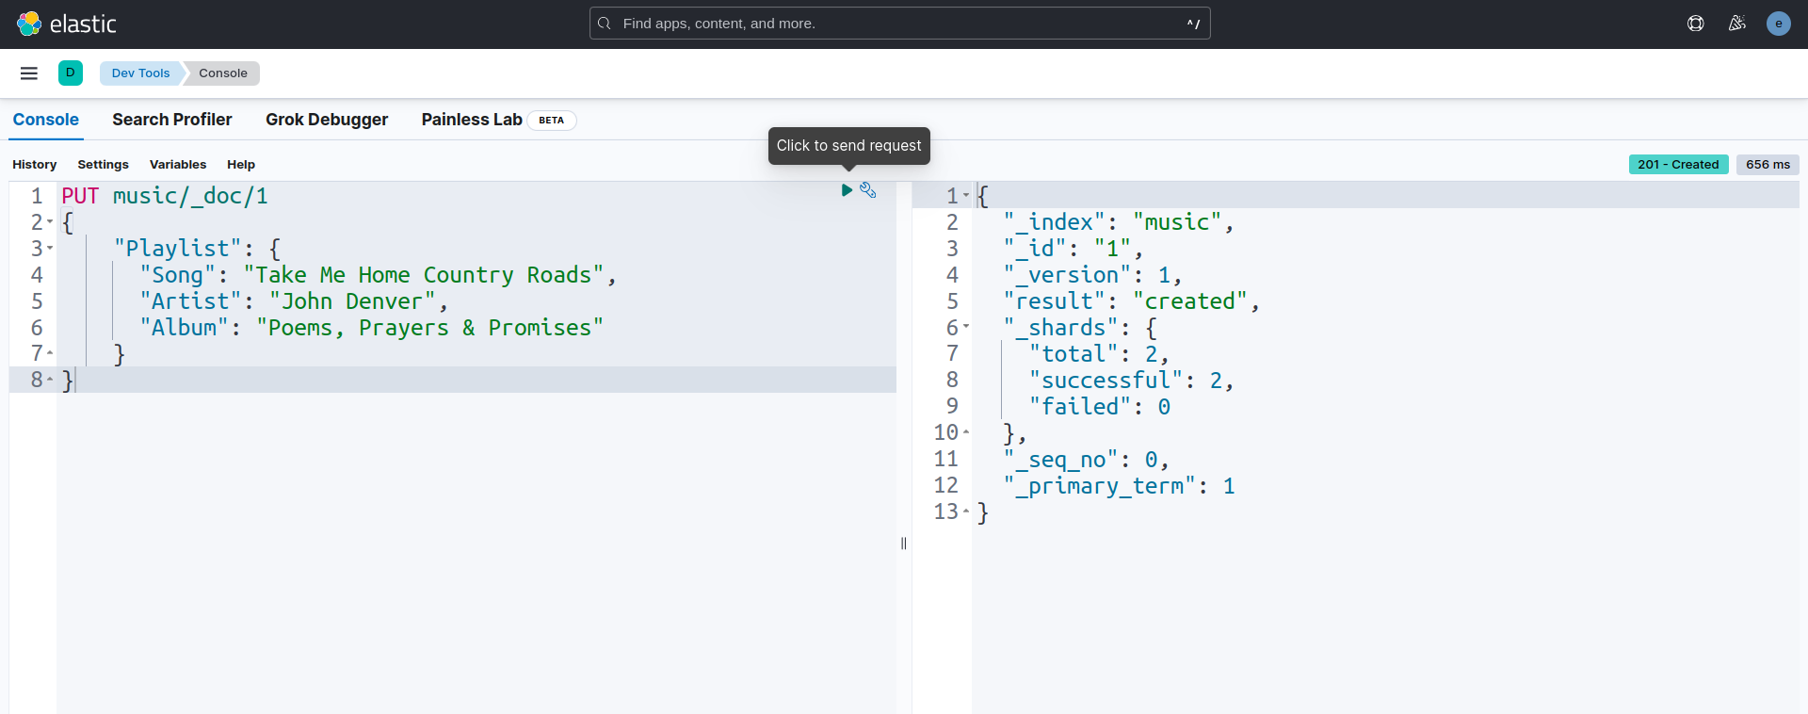Click the green send request play icon

pos(847,190)
